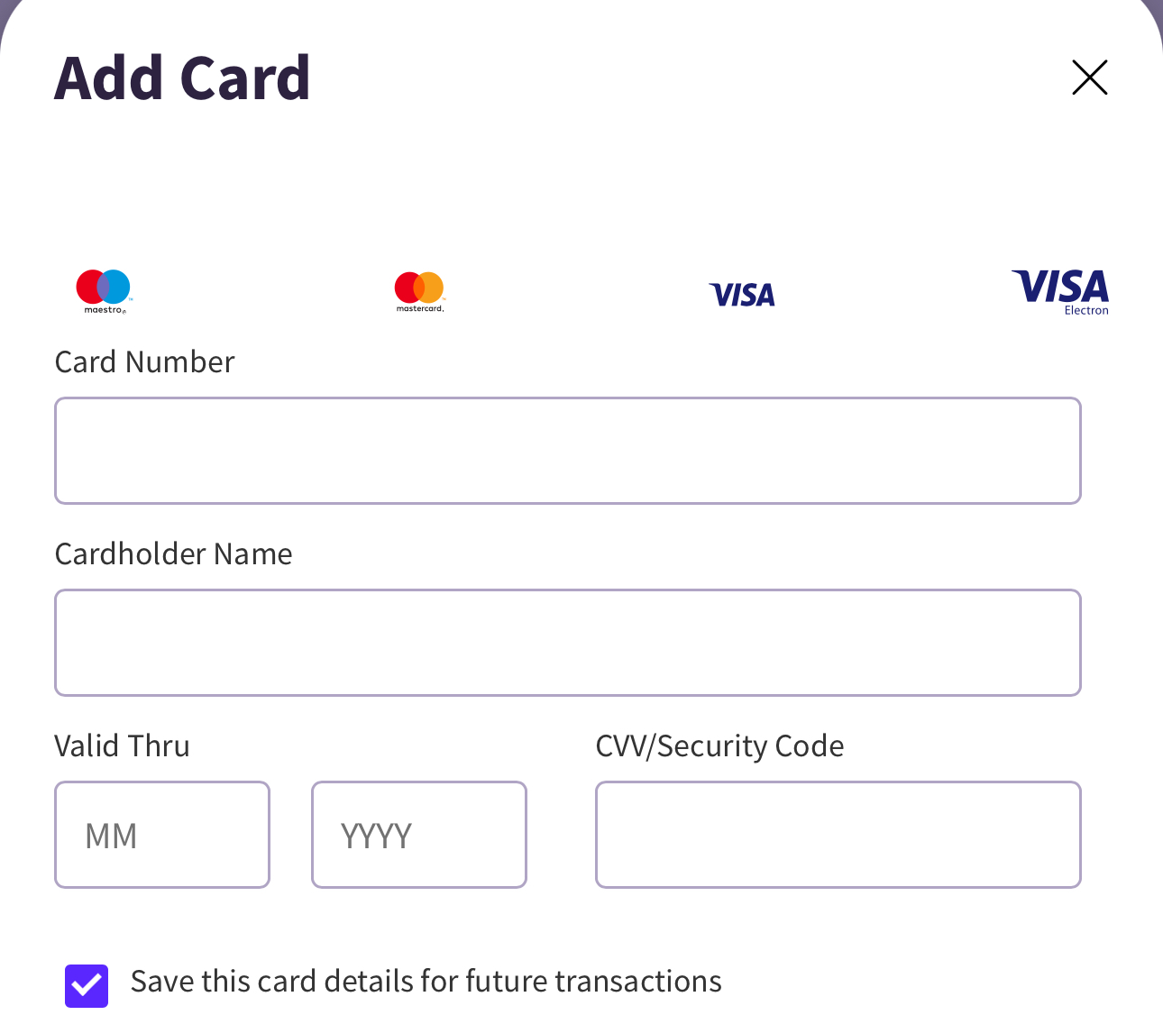Click into the Cardholder Name field

click(568, 643)
